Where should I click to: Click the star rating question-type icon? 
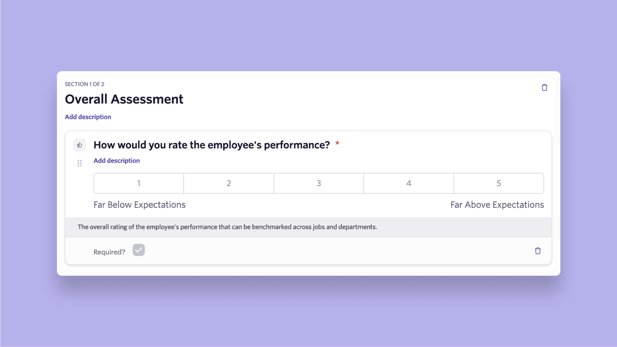[79, 145]
